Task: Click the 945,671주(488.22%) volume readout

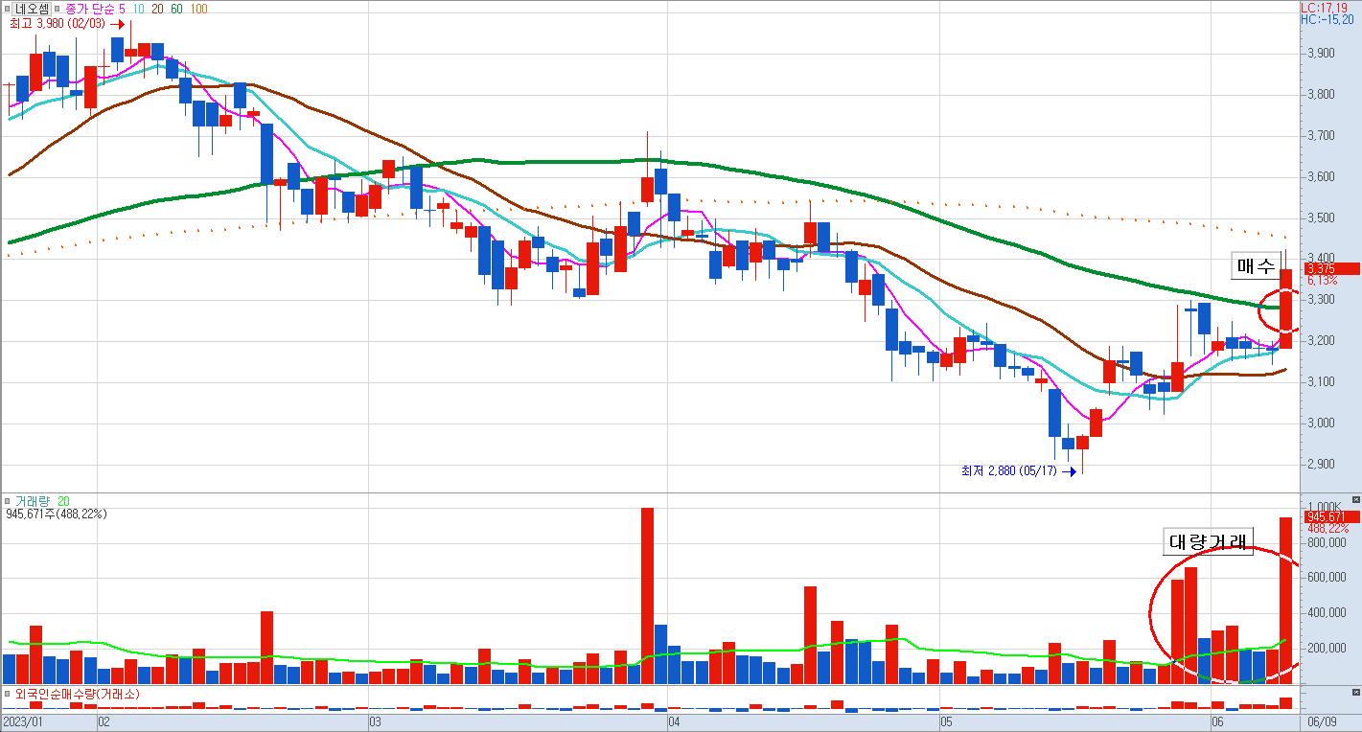Action: (x=57, y=514)
